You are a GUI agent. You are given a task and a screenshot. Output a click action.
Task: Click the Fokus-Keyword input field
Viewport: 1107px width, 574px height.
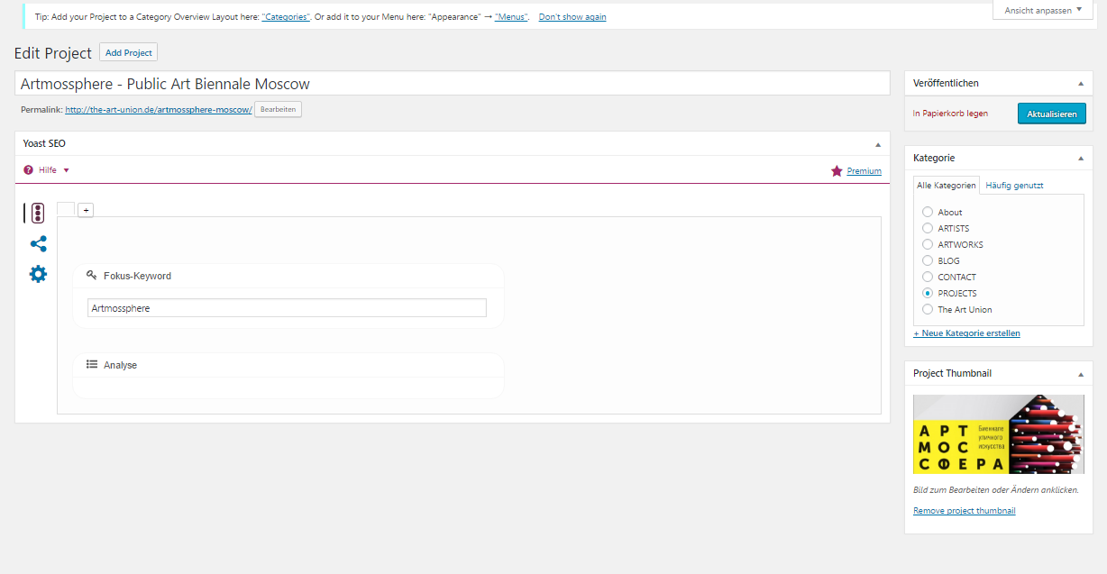287,308
